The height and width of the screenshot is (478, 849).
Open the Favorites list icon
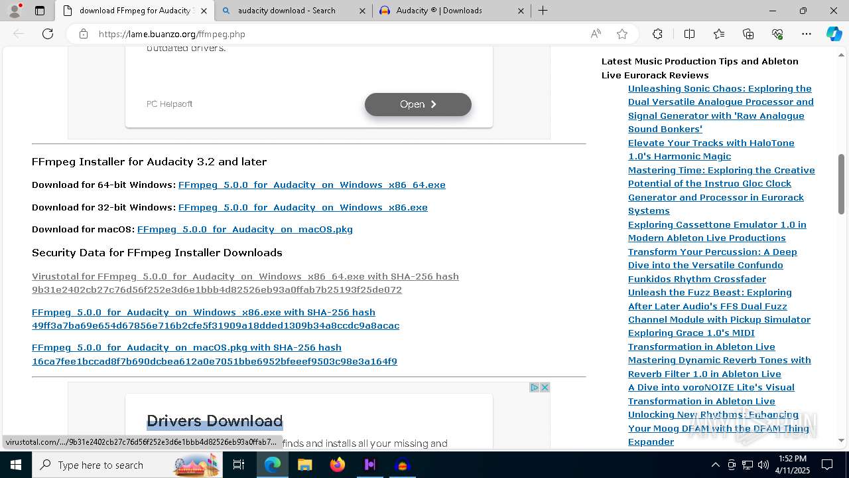click(x=719, y=34)
